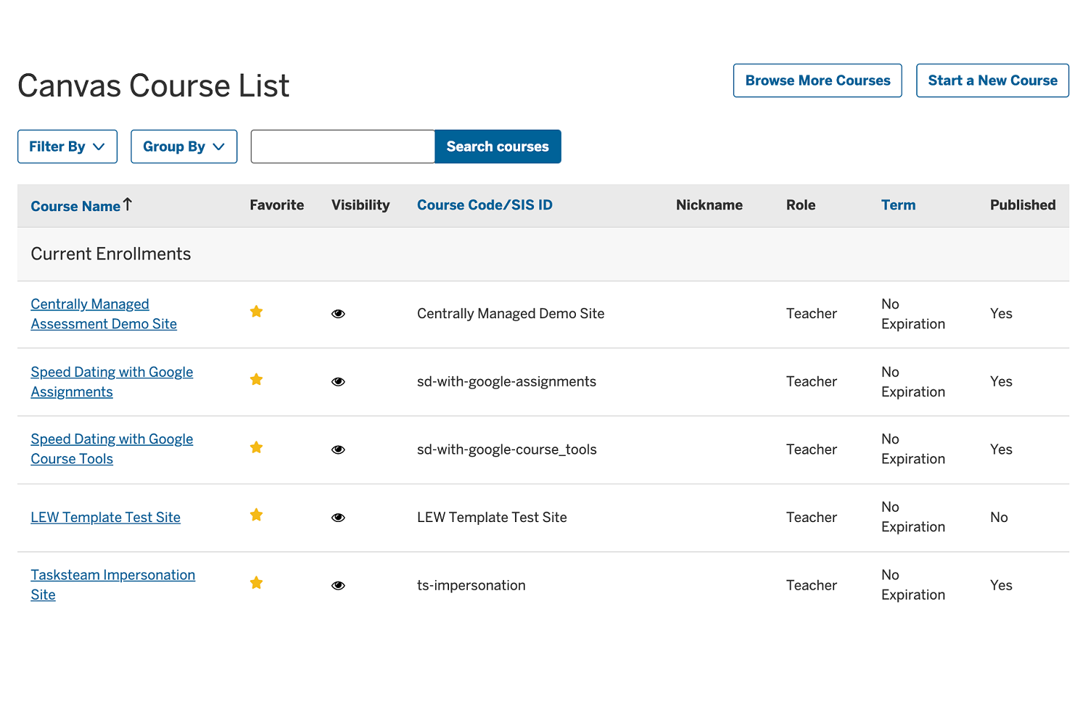Click the Centrally Managed Demo Site code cell
Screen dimensions: 1088x725
tap(511, 314)
